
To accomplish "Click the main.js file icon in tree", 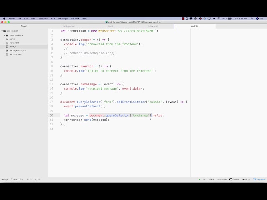I will click(x=7, y=47).
